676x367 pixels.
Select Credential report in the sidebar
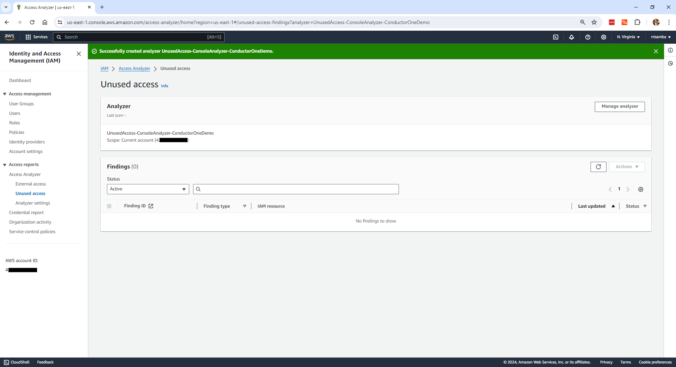point(26,212)
